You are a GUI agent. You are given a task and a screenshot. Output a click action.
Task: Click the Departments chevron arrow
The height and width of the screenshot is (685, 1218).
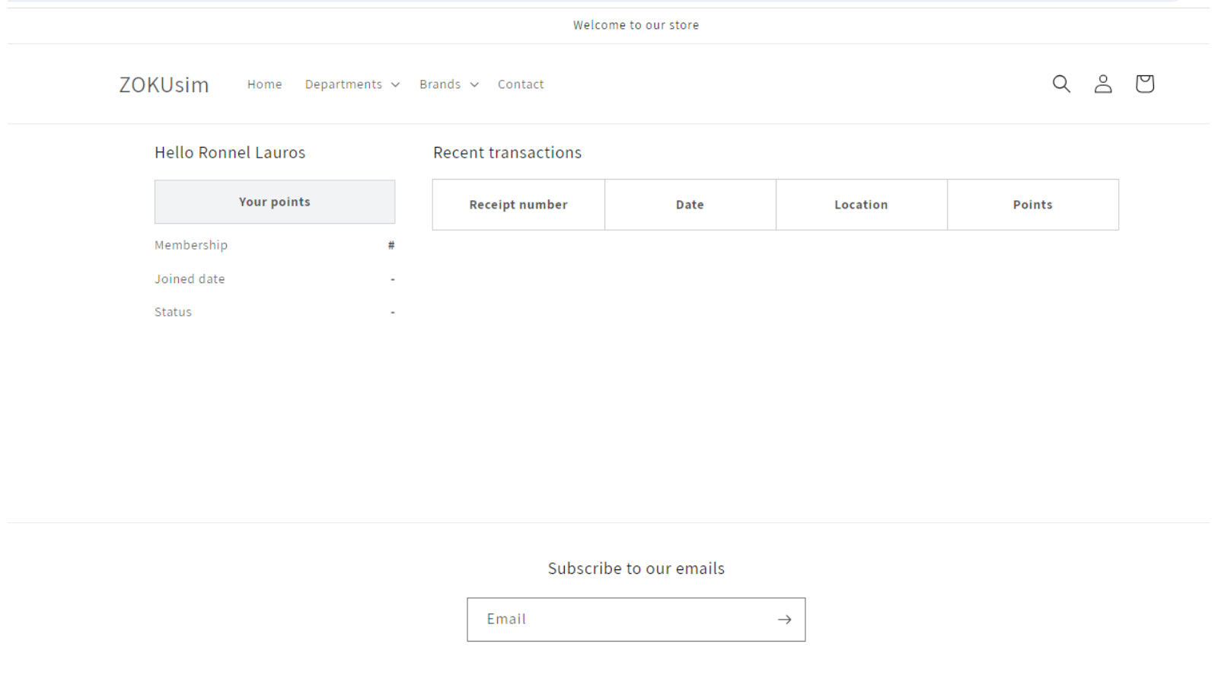(395, 84)
